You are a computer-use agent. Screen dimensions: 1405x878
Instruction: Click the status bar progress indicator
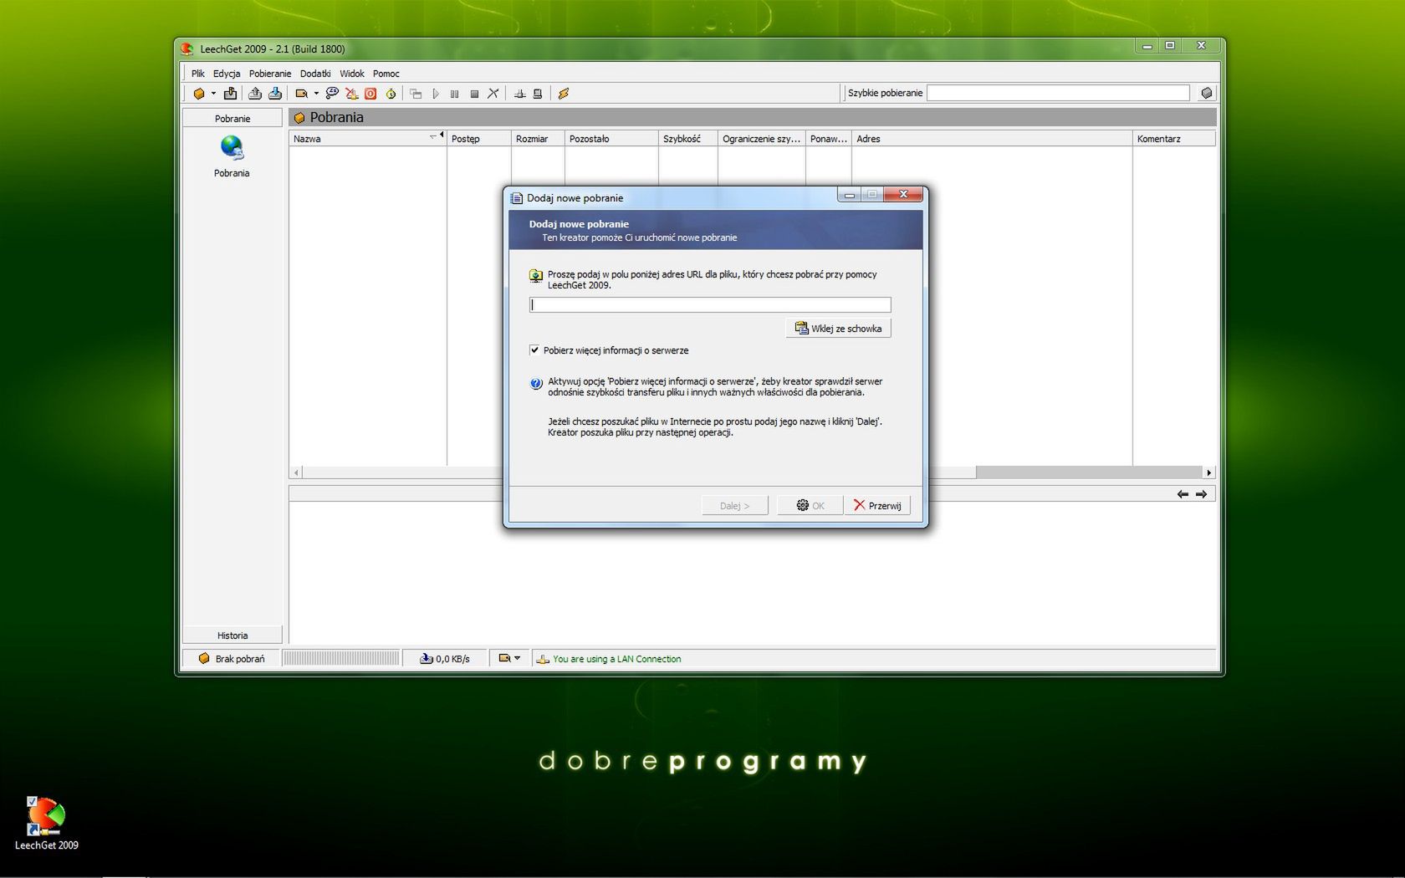pyautogui.click(x=340, y=659)
